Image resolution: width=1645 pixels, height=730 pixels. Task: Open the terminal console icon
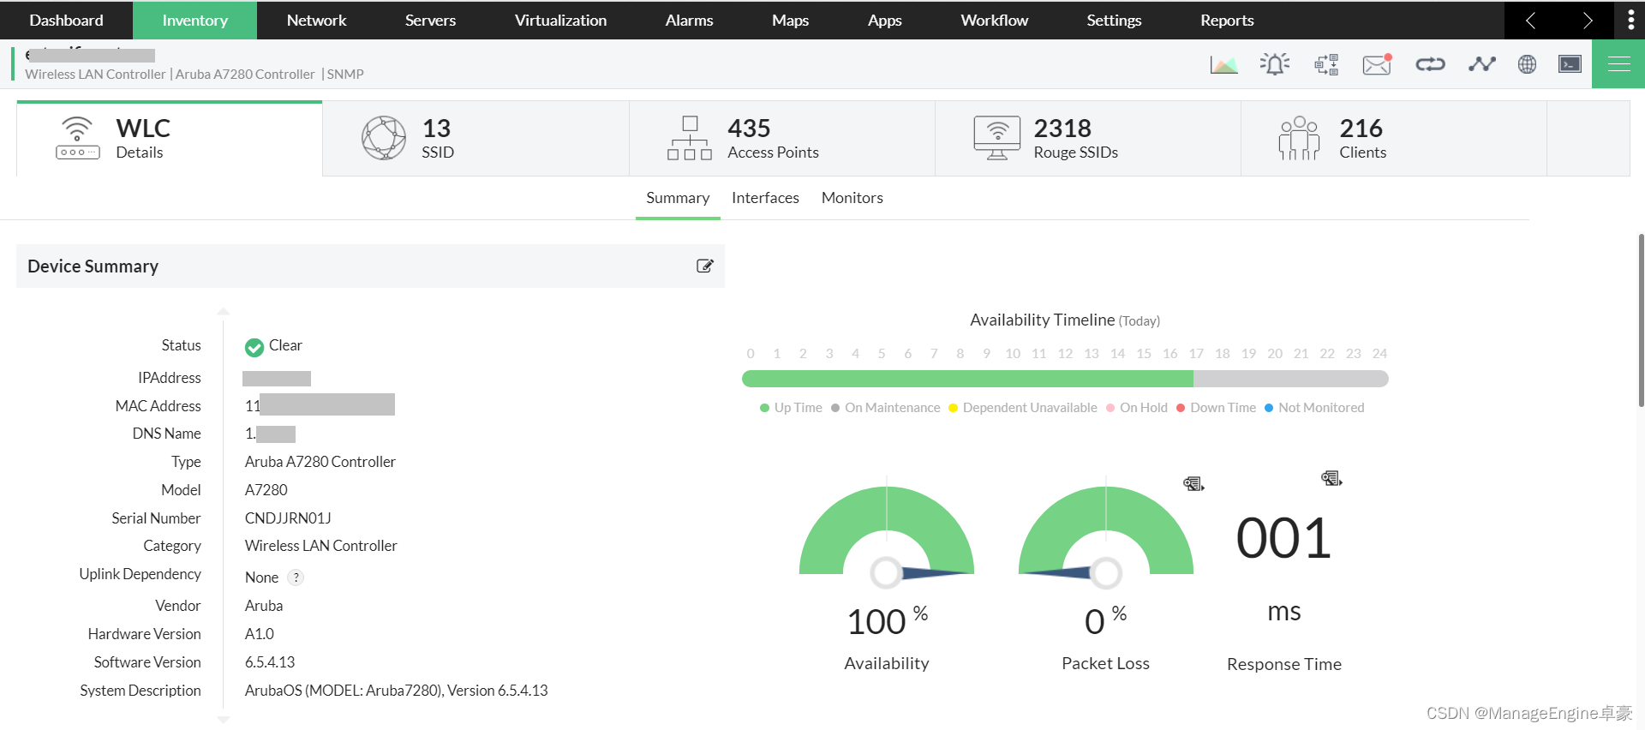click(1570, 64)
